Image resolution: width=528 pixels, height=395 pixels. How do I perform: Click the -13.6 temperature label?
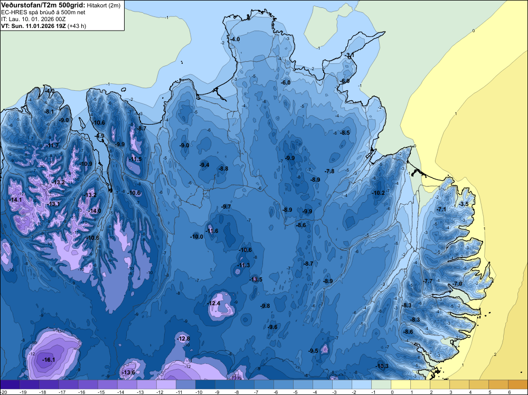click(x=129, y=372)
